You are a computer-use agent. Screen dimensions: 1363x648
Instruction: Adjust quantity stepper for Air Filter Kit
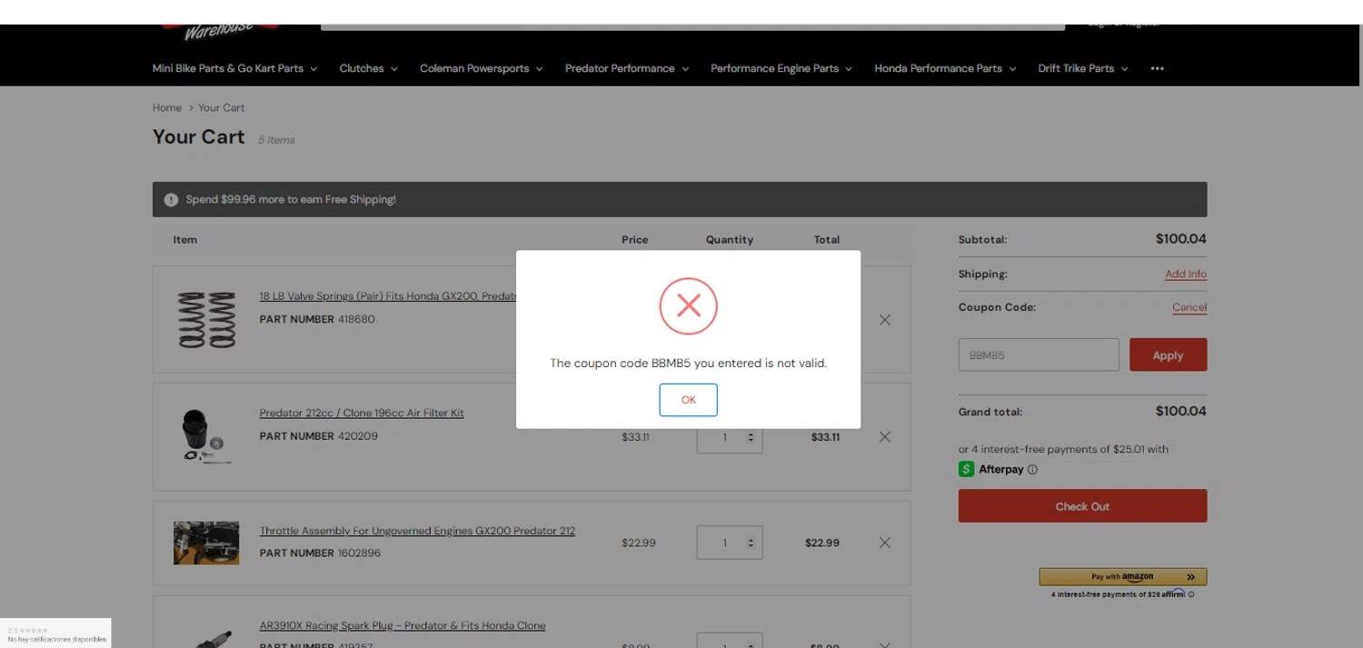(x=751, y=437)
